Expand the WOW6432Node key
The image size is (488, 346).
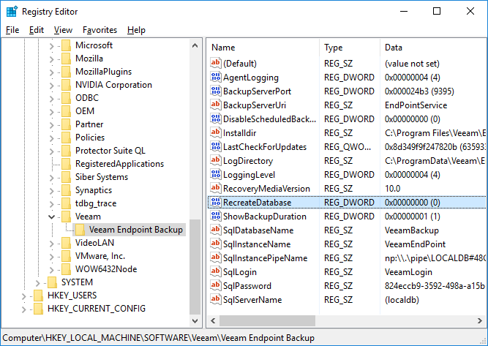[52, 269]
